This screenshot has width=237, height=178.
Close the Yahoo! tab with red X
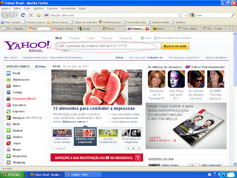pos(147,29)
